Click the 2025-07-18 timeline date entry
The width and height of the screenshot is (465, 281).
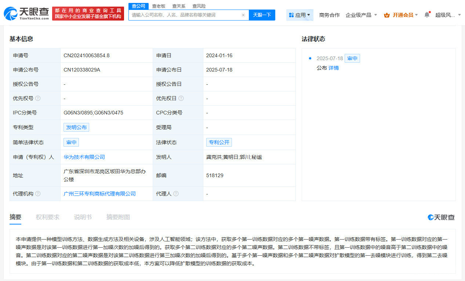pyautogui.click(x=330, y=58)
